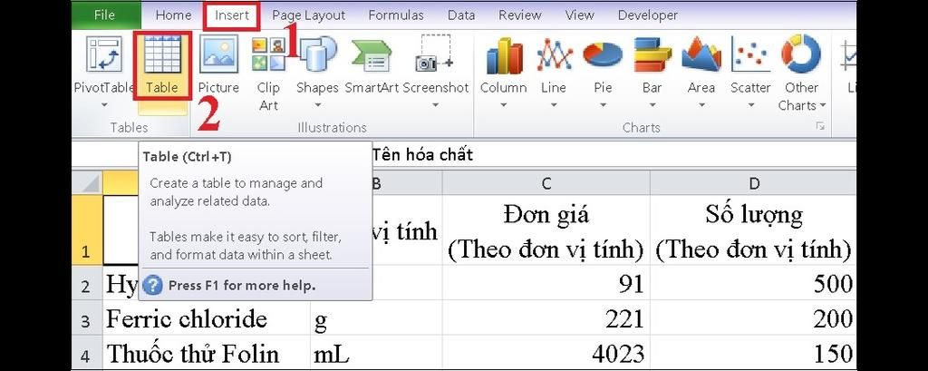This screenshot has width=928, height=371.
Task: Expand the Line chart dropdown arrow
Action: (554, 105)
